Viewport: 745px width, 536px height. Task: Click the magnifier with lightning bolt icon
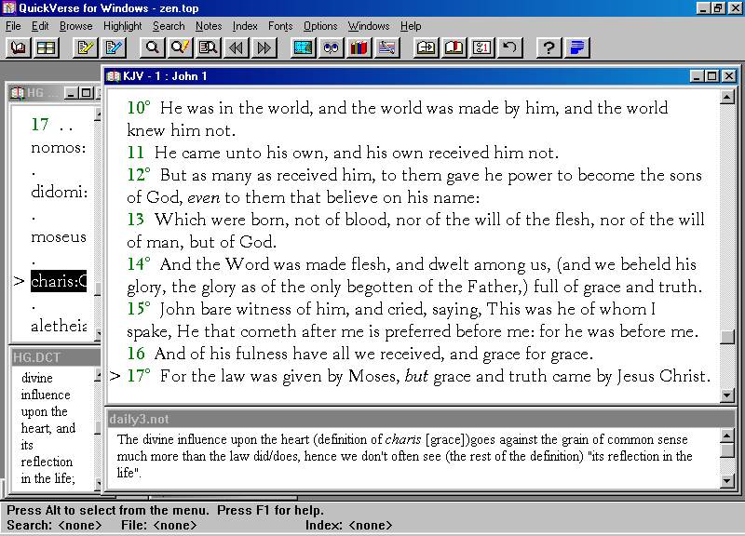[180, 47]
